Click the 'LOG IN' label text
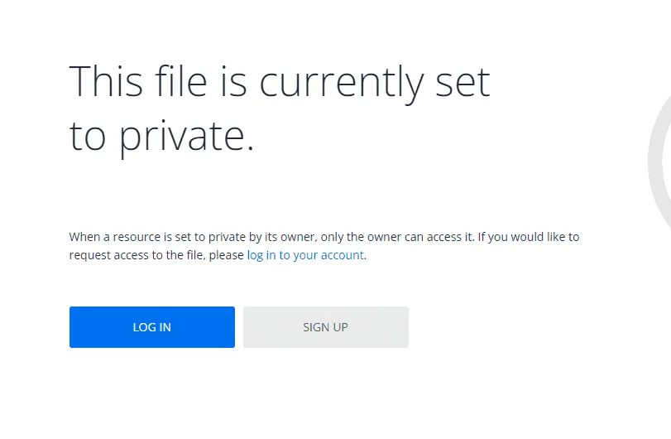 pyautogui.click(x=152, y=327)
